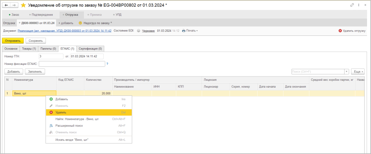Switch to the Подтверждение stage tab
Image resolution: width=371 pixels, height=154 pixels.
point(41,15)
